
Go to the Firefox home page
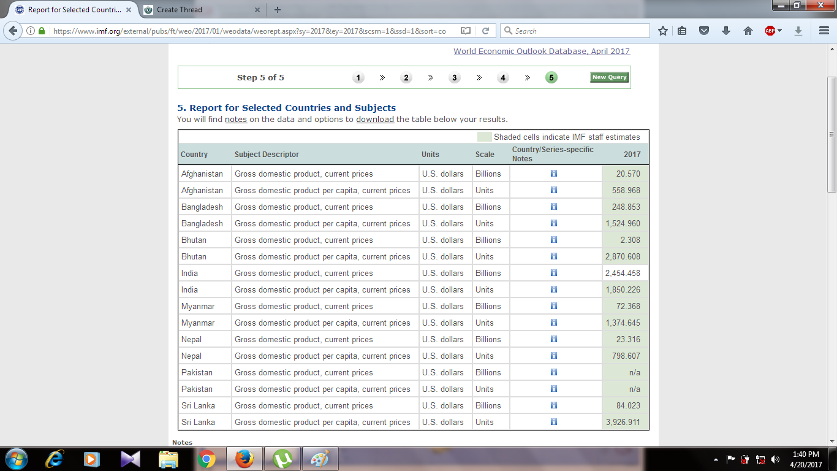(x=748, y=31)
